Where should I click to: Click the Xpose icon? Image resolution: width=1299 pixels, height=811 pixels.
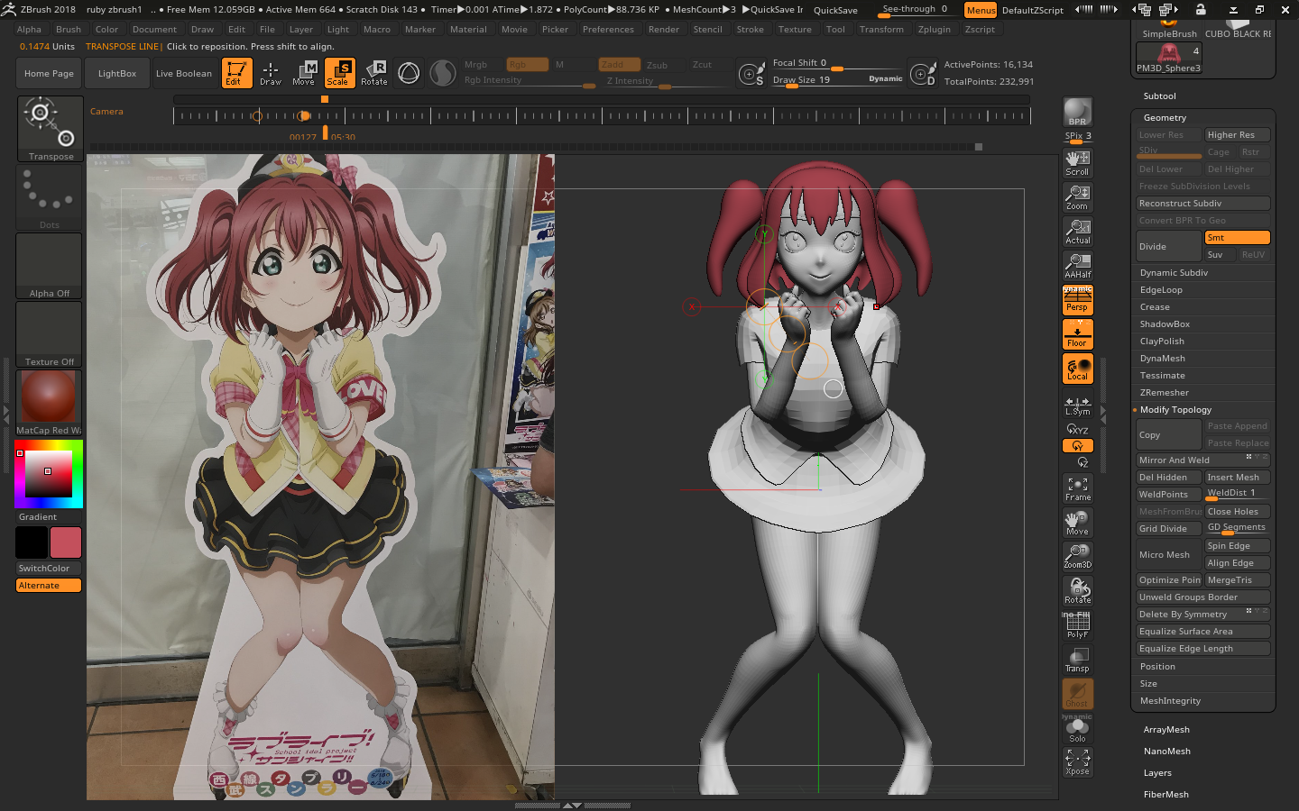(x=1077, y=762)
